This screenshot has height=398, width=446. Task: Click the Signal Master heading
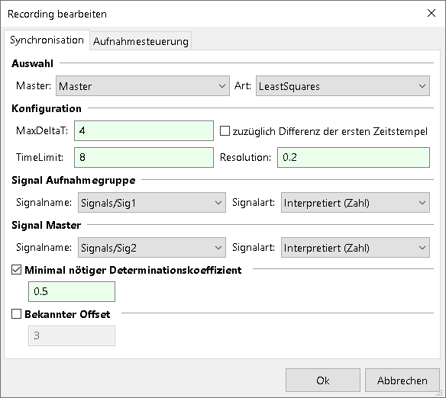pyautogui.click(x=46, y=225)
